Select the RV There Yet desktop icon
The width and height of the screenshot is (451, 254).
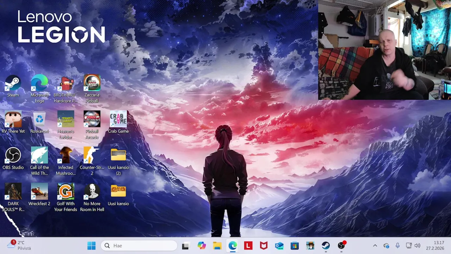pos(13,122)
